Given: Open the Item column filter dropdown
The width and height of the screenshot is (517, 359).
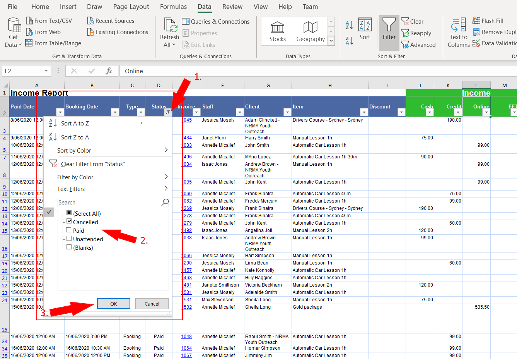Looking at the screenshot, I should tap(364, 112).
